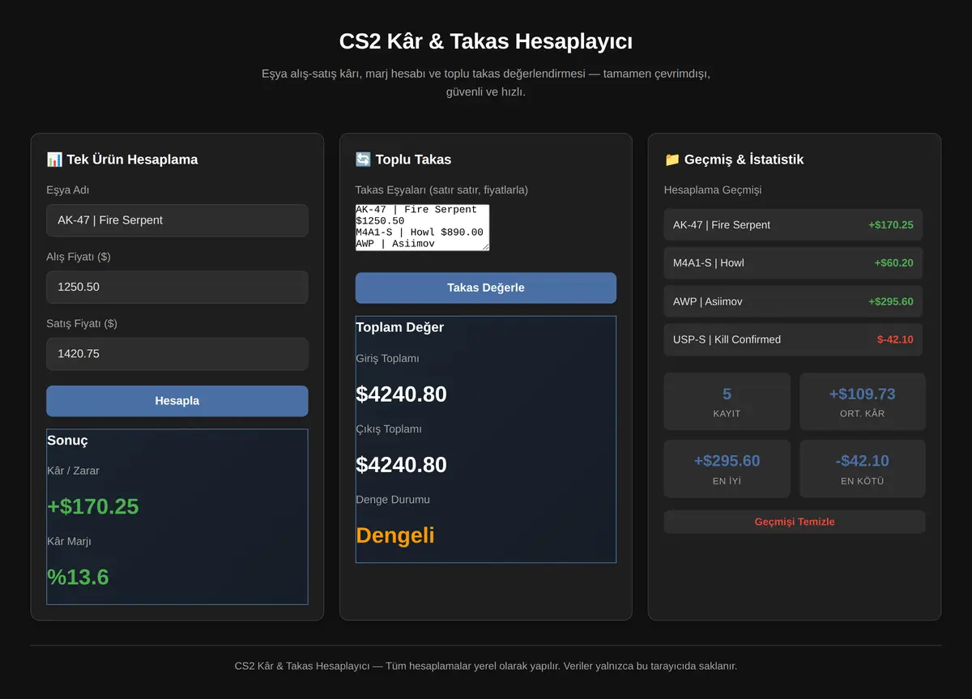Click the EN İYİ stat card
This screenshot has height=699, width=972.
click(x=727, y=469)
